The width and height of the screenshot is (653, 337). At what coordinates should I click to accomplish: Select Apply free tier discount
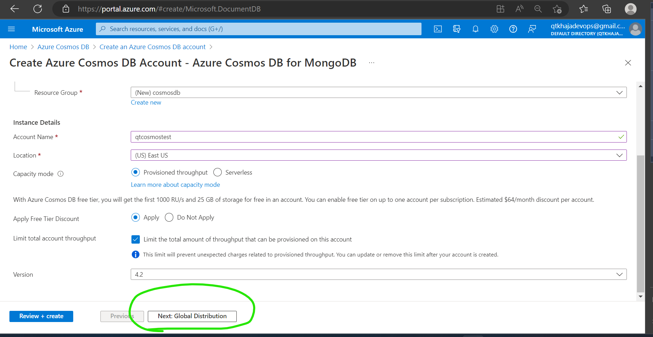pos(136,217)
